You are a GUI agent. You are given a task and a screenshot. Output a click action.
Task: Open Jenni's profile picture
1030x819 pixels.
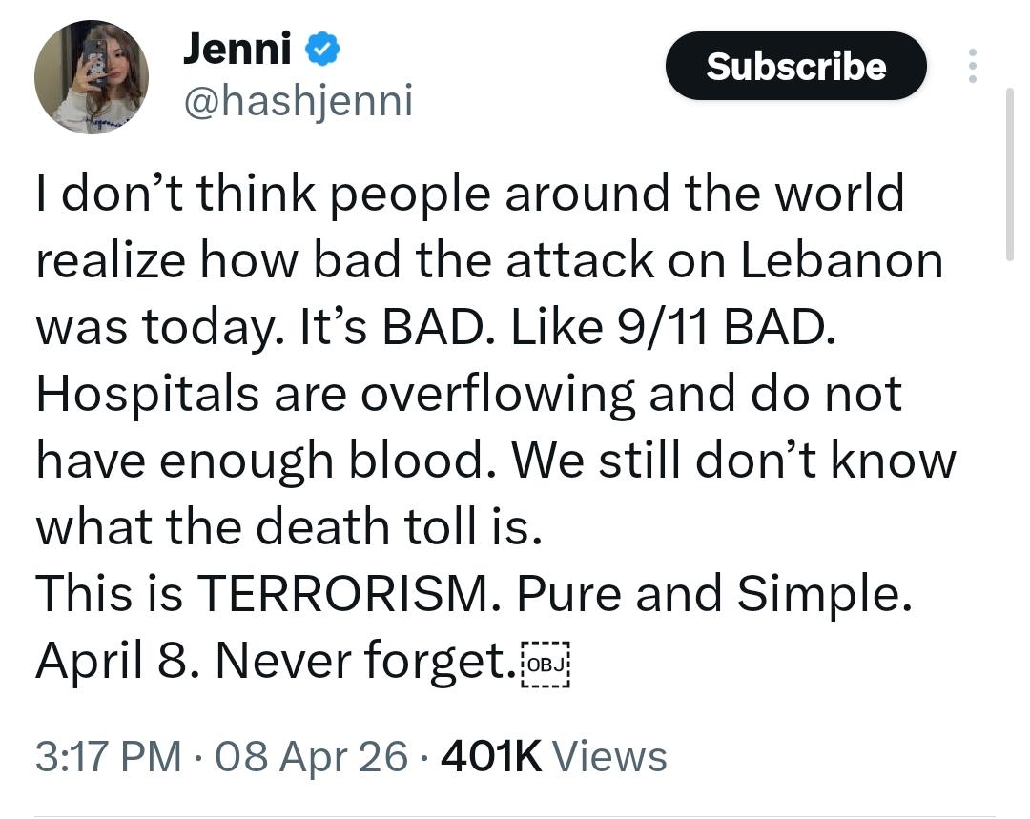[92, 77]
